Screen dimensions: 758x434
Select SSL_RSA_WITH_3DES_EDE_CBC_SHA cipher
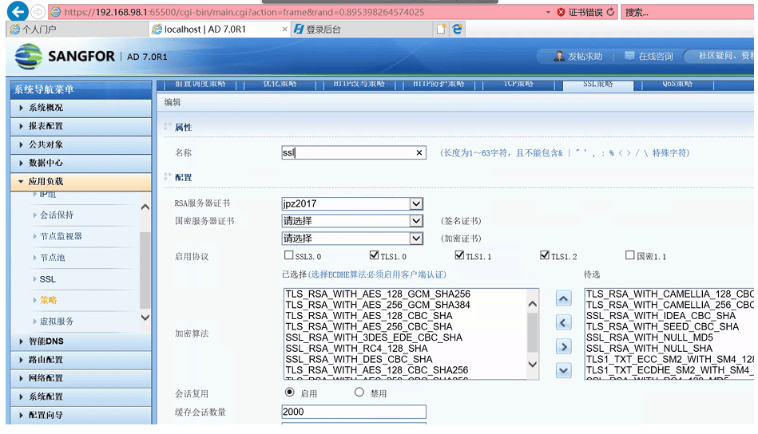374,337
